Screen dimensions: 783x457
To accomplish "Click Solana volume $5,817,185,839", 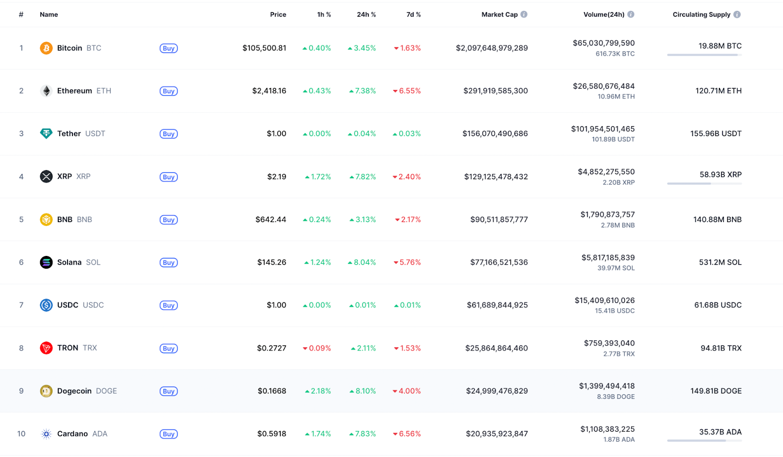I will tap(608, 258).
